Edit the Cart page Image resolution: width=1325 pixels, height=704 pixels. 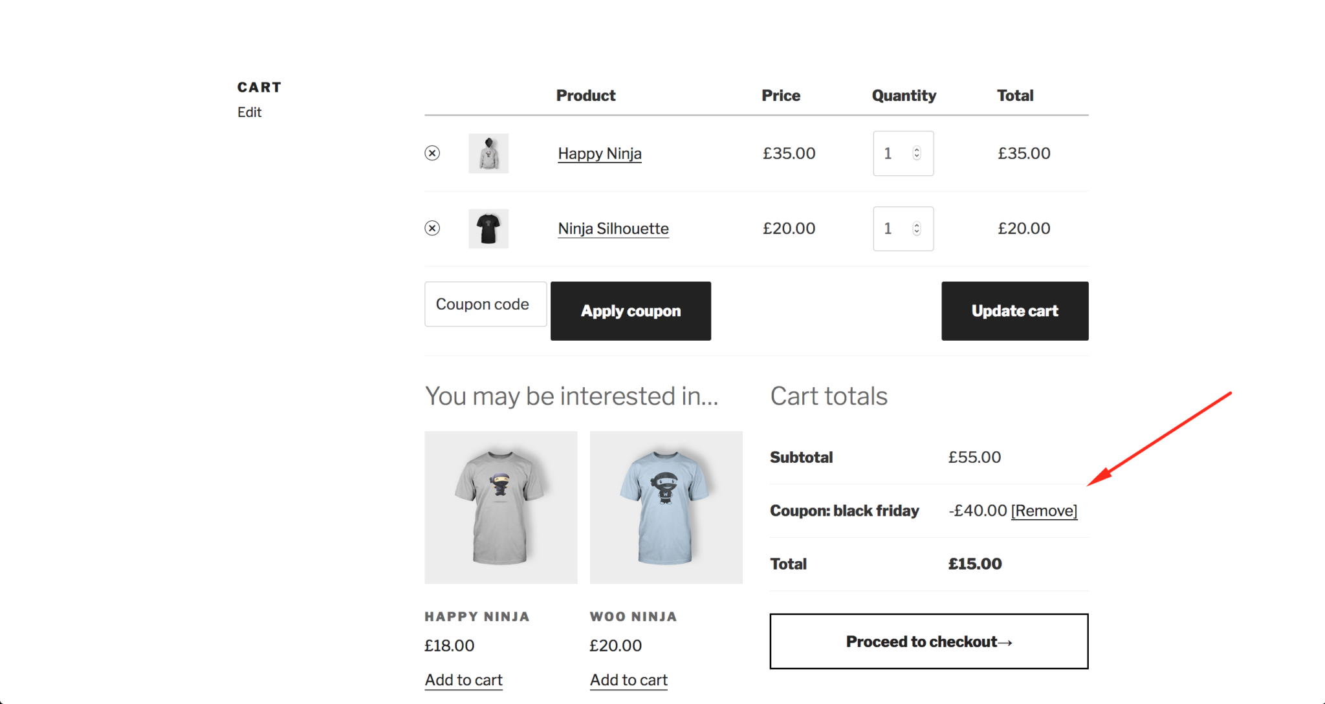(x=249, y=112)
